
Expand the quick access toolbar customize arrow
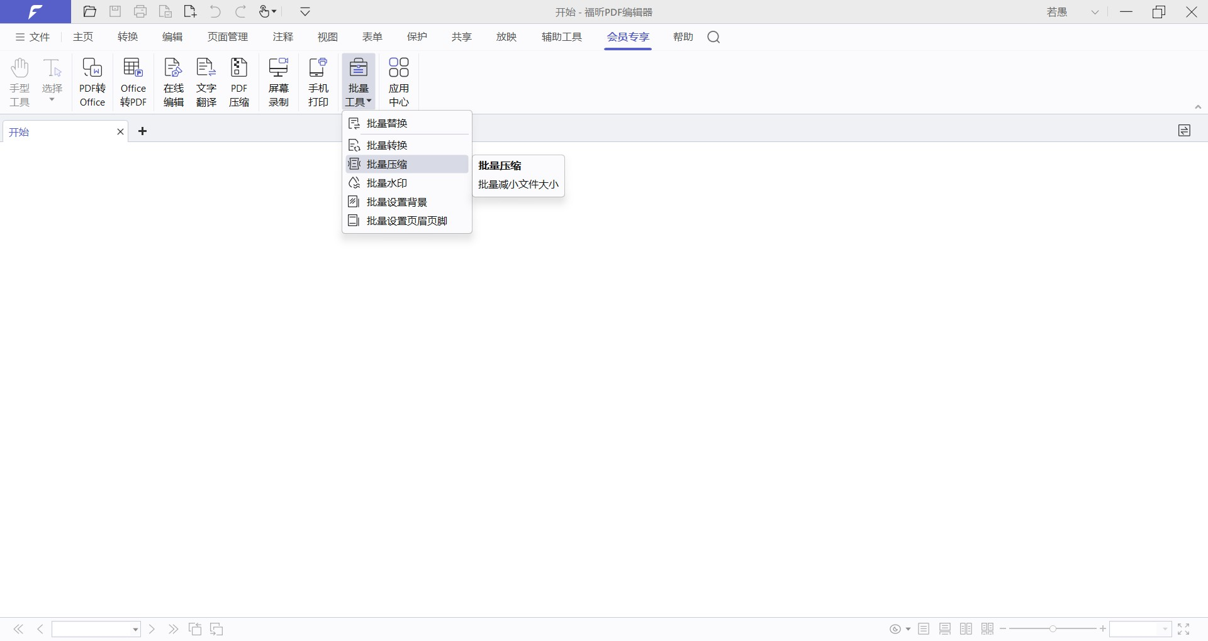coord(305,12)
